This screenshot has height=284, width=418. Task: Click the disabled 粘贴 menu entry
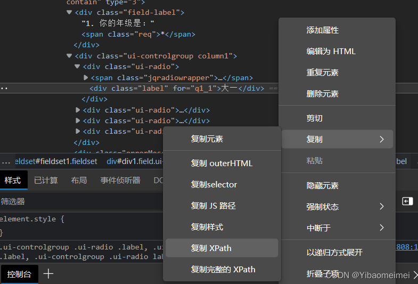337,160
